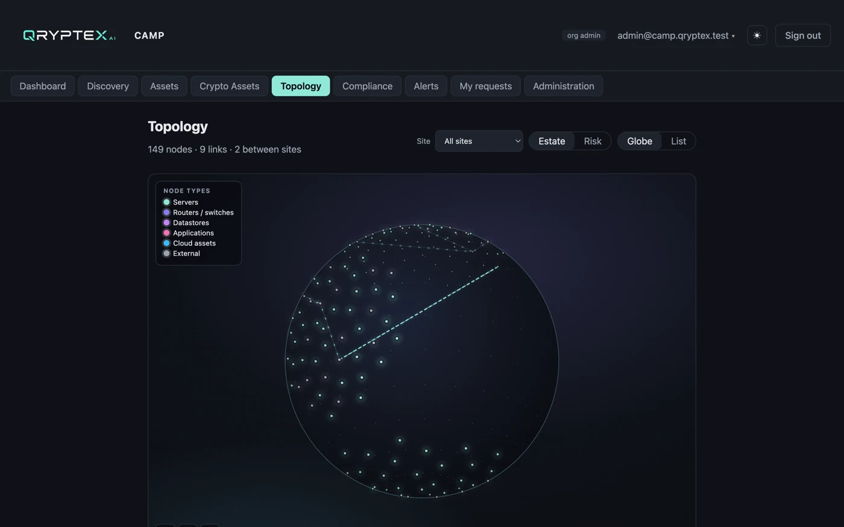Screen dimensions: 844x527
Task: Click the Servers legend dot
Action: tap(166, 202)
